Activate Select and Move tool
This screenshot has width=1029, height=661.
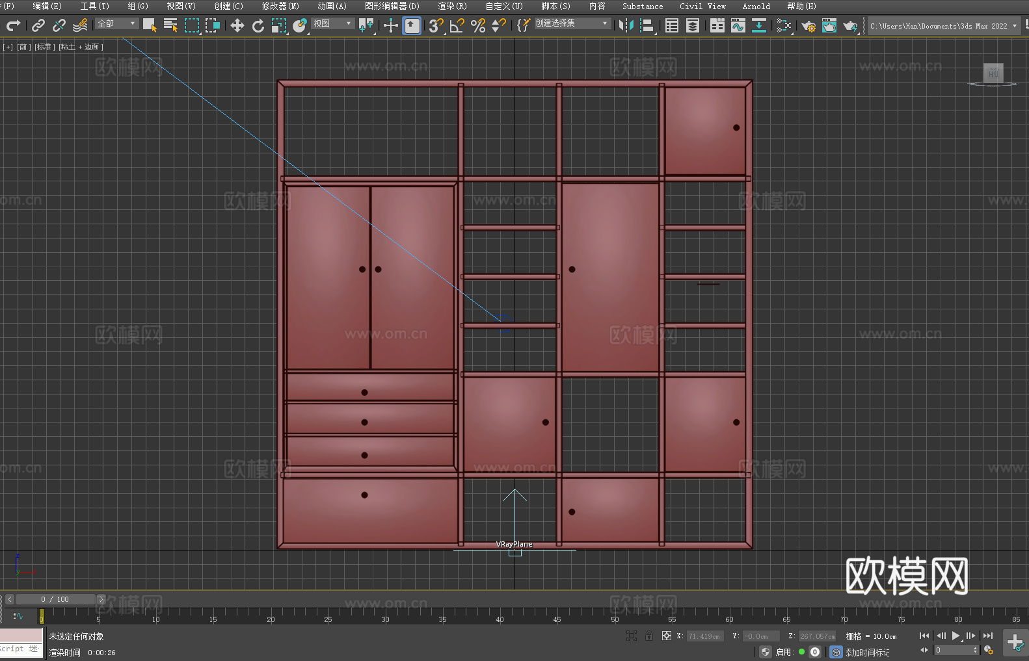coord(237,25)
